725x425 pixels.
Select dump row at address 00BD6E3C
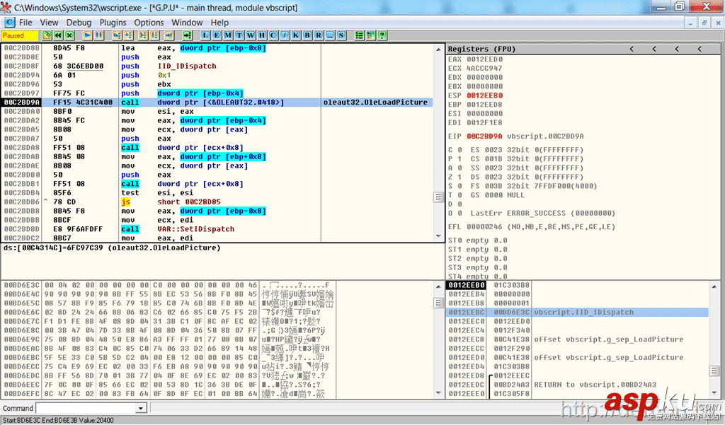(169, 285)
